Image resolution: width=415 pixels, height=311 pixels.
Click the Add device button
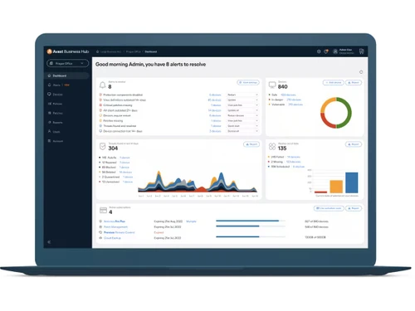click(x=334, y=82)
